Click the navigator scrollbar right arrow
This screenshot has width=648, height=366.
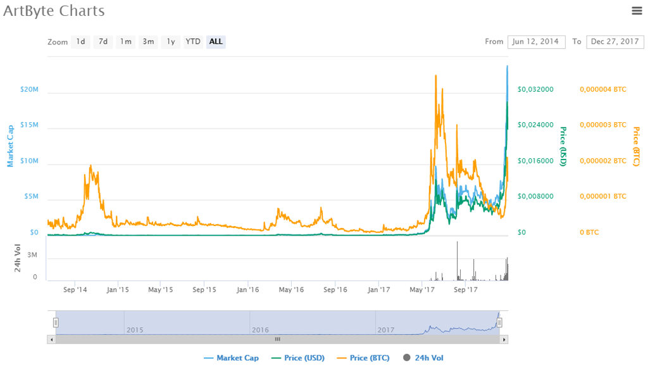click(504, 339)
